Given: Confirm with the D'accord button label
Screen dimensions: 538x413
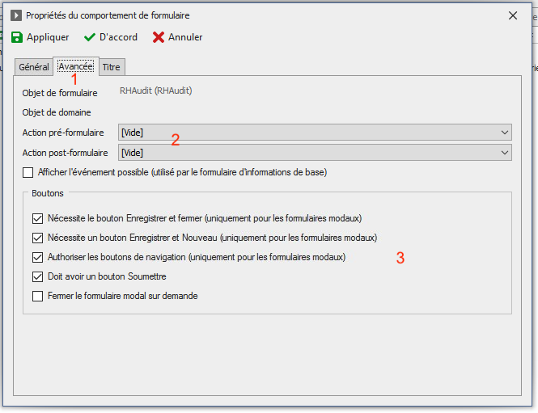Looking at the screenshot, I should tap(118, 37).
